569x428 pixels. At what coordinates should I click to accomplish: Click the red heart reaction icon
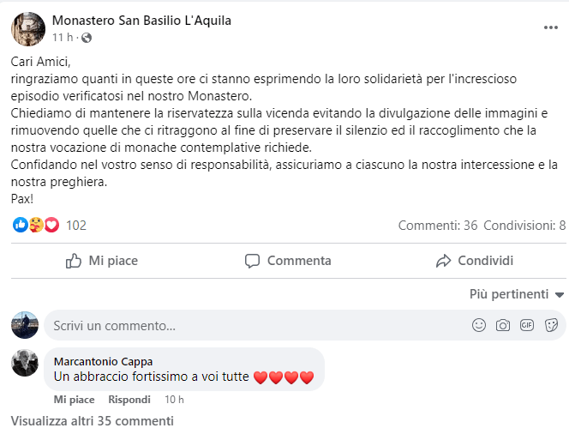pyautogui.click(x=51, y=226)
